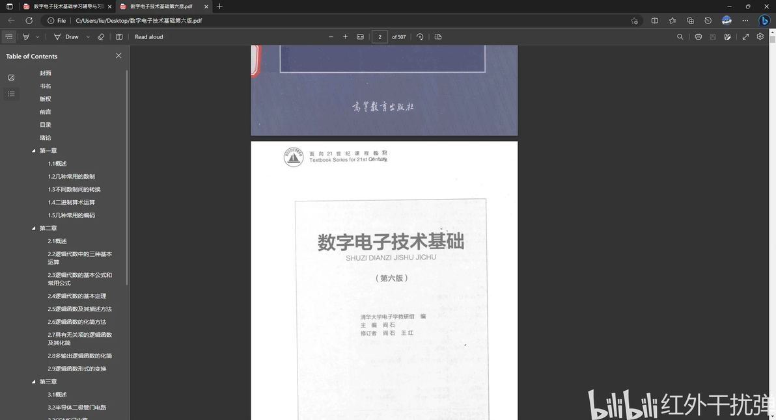Image resolution: width=776 pixels, height=420 pixels.
Task: Click the Save icon in PDF toolbar
Action: (x=713, y=36)
